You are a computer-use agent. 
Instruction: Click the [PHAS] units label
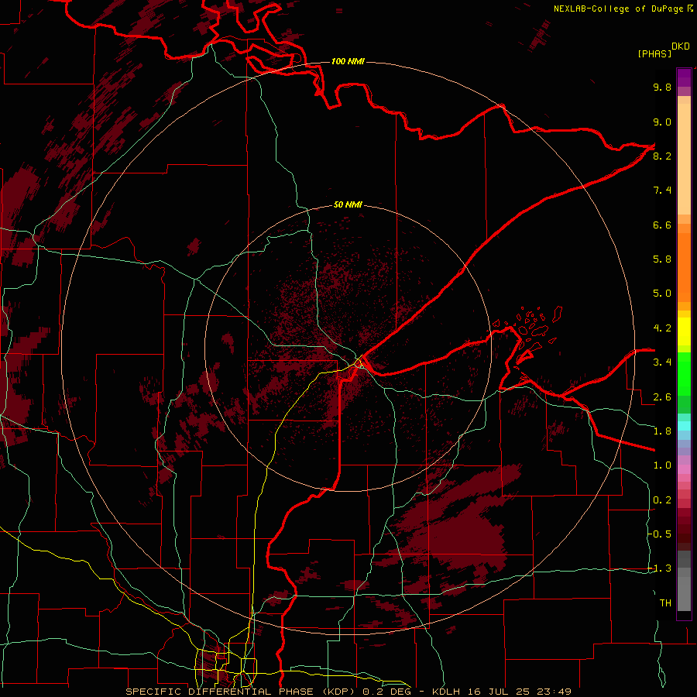pyautogui.click(x=654, y=53)
